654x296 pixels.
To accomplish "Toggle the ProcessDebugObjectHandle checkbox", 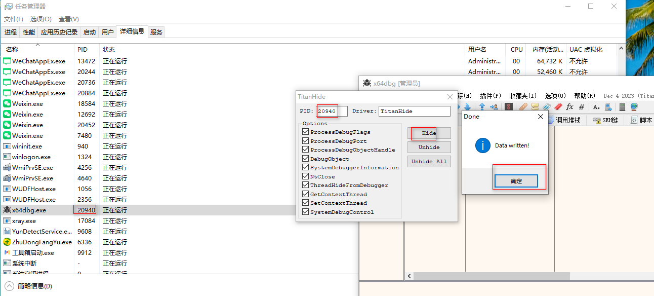I will tap(305, 150).
